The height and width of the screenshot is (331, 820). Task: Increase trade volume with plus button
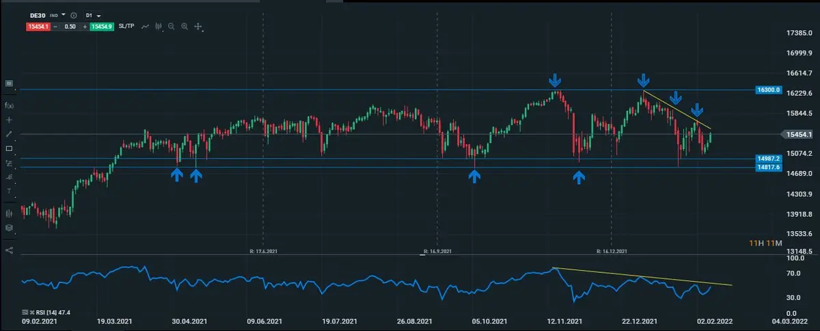point(84,27)
